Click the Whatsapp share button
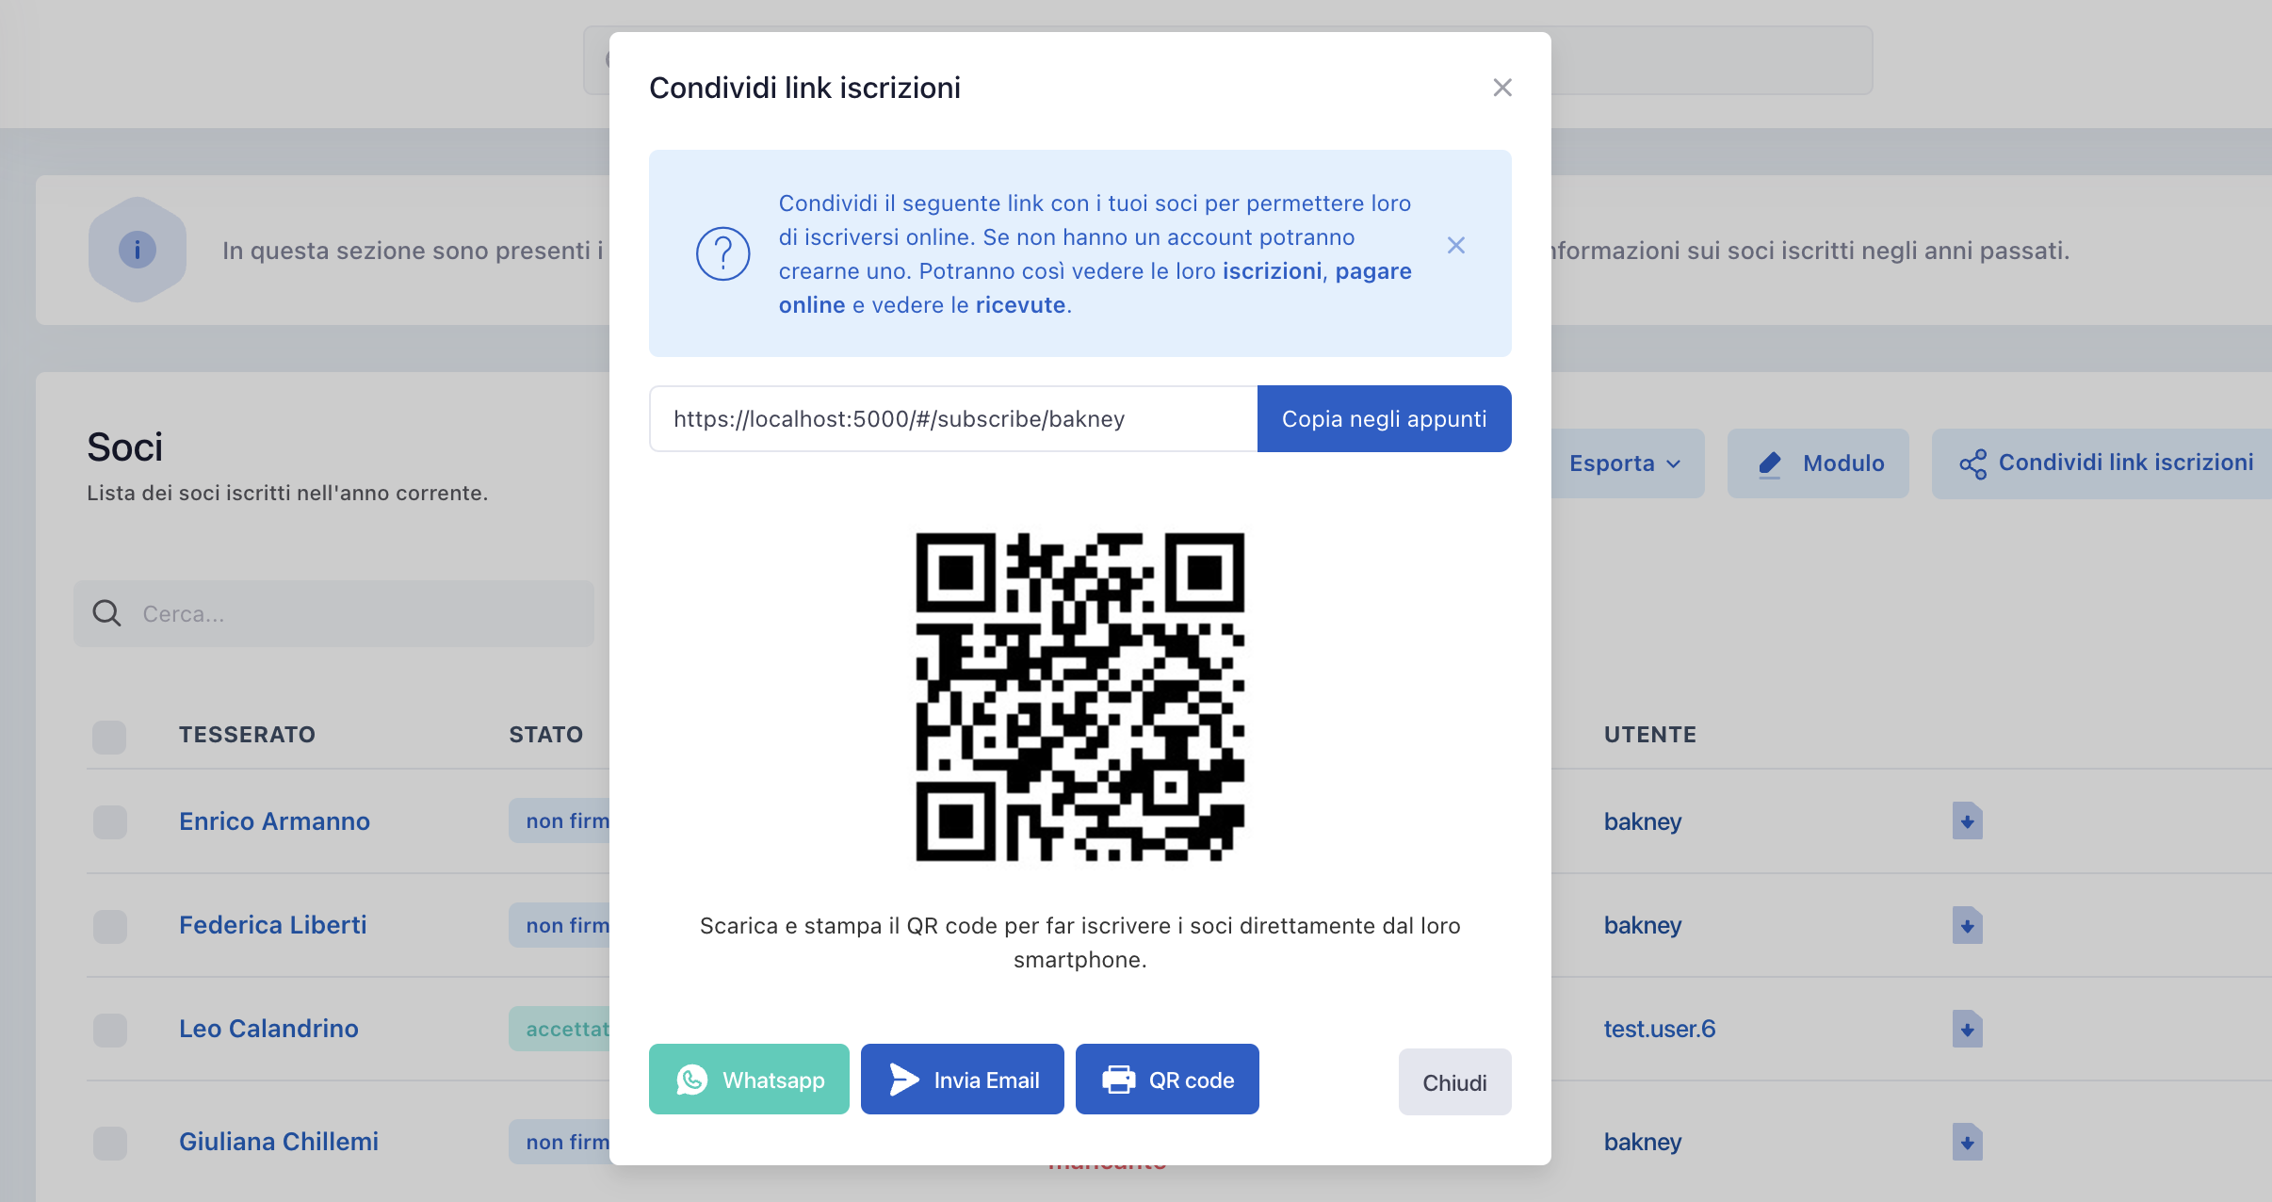This screenshot has height=1202, width=2272. (749, 1080)
